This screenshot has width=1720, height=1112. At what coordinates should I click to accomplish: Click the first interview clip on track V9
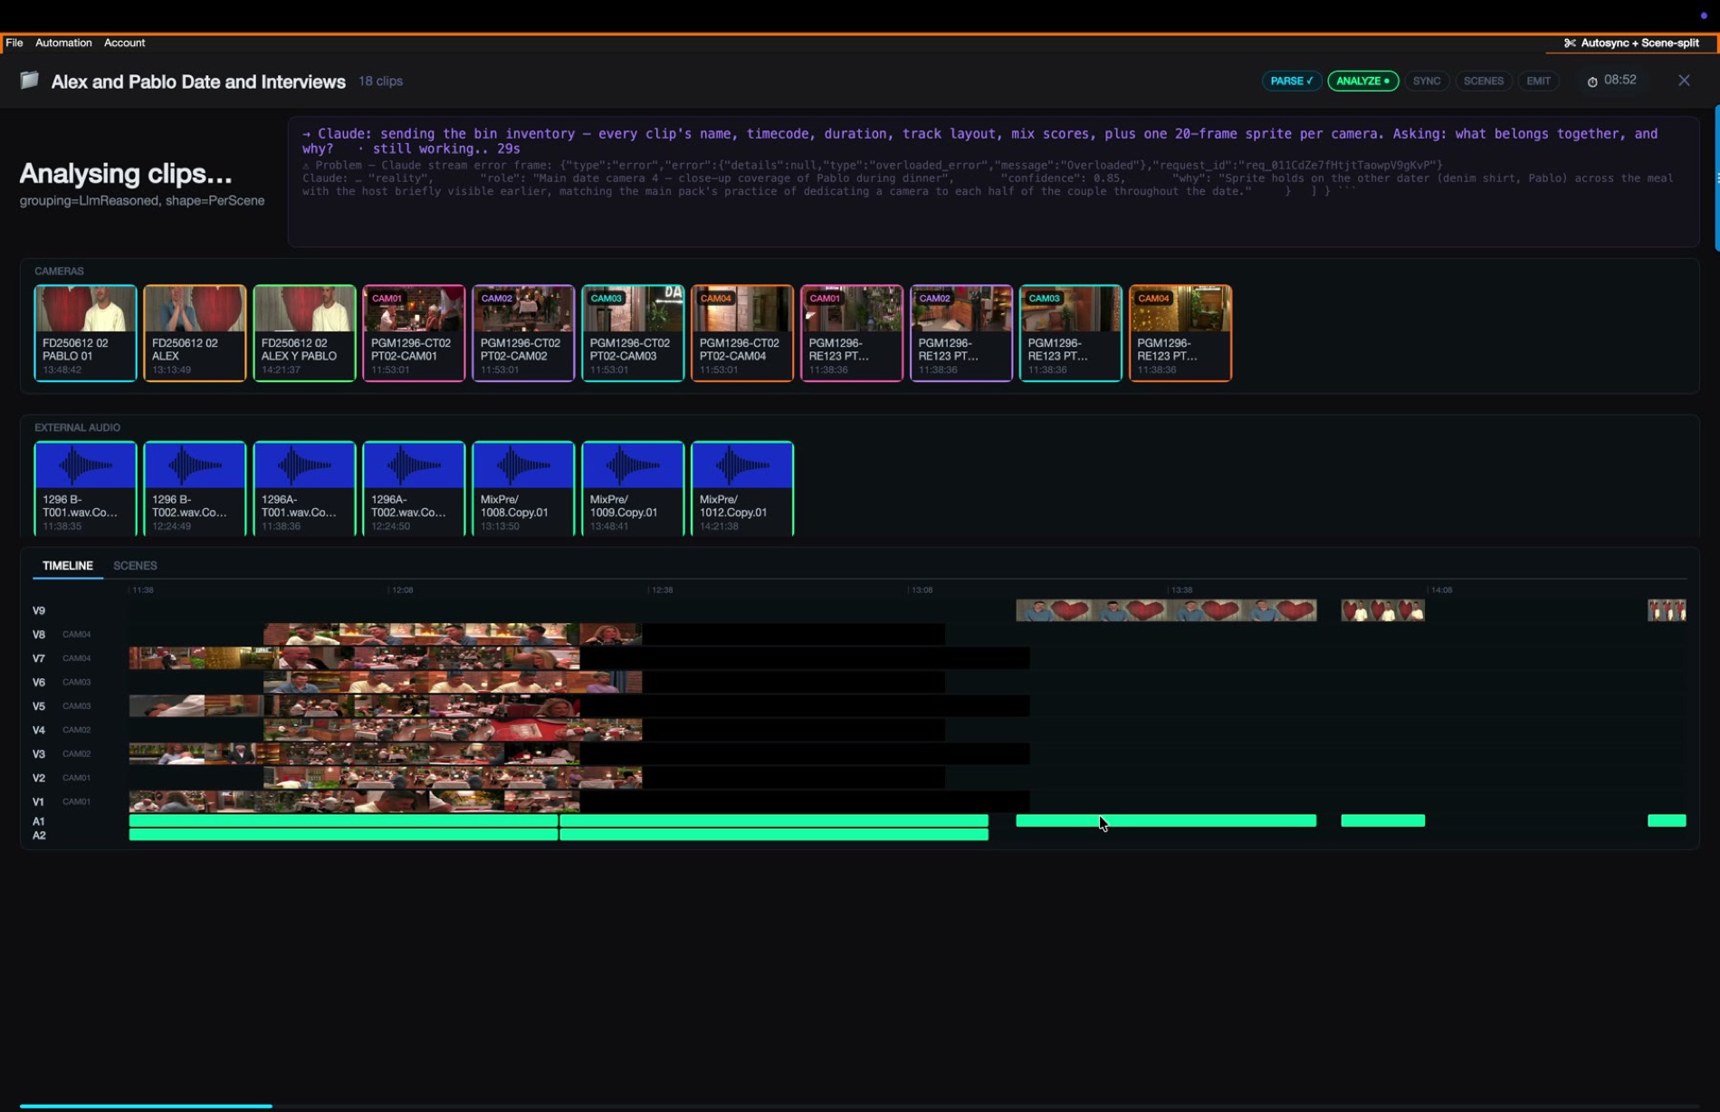click(x=1166, y=610)
